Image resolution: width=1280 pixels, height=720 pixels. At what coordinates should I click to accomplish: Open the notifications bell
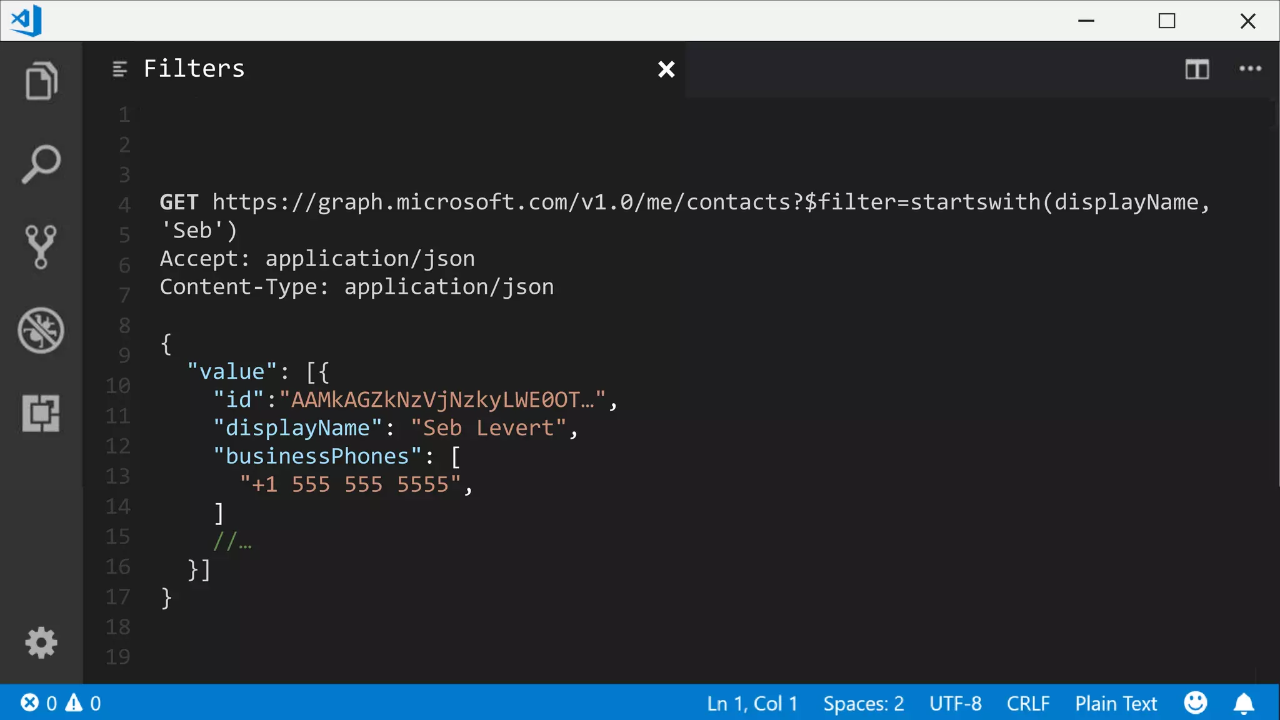[1244, 704]
